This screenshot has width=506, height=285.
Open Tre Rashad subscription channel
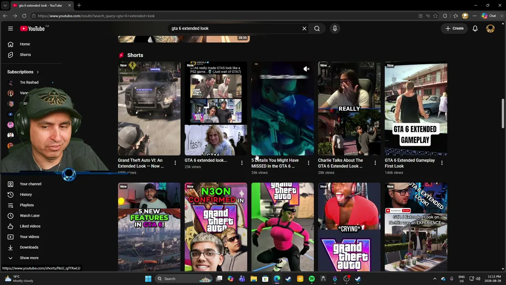(x=29, y=82)
